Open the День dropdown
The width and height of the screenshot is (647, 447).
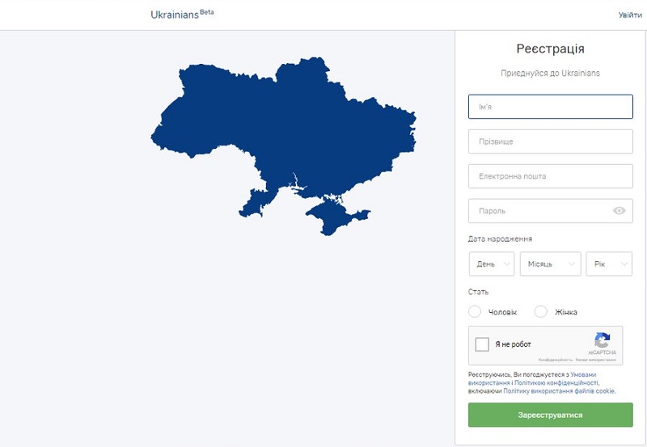pyautogui.click(x=492, y=264)
